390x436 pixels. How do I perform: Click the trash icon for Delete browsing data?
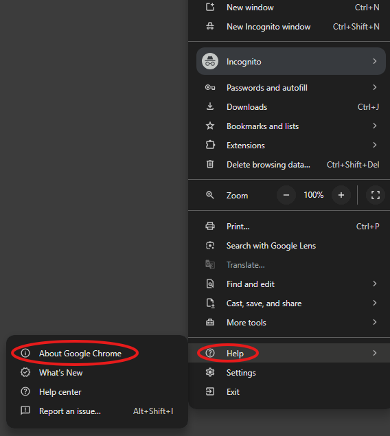[210, 164]
